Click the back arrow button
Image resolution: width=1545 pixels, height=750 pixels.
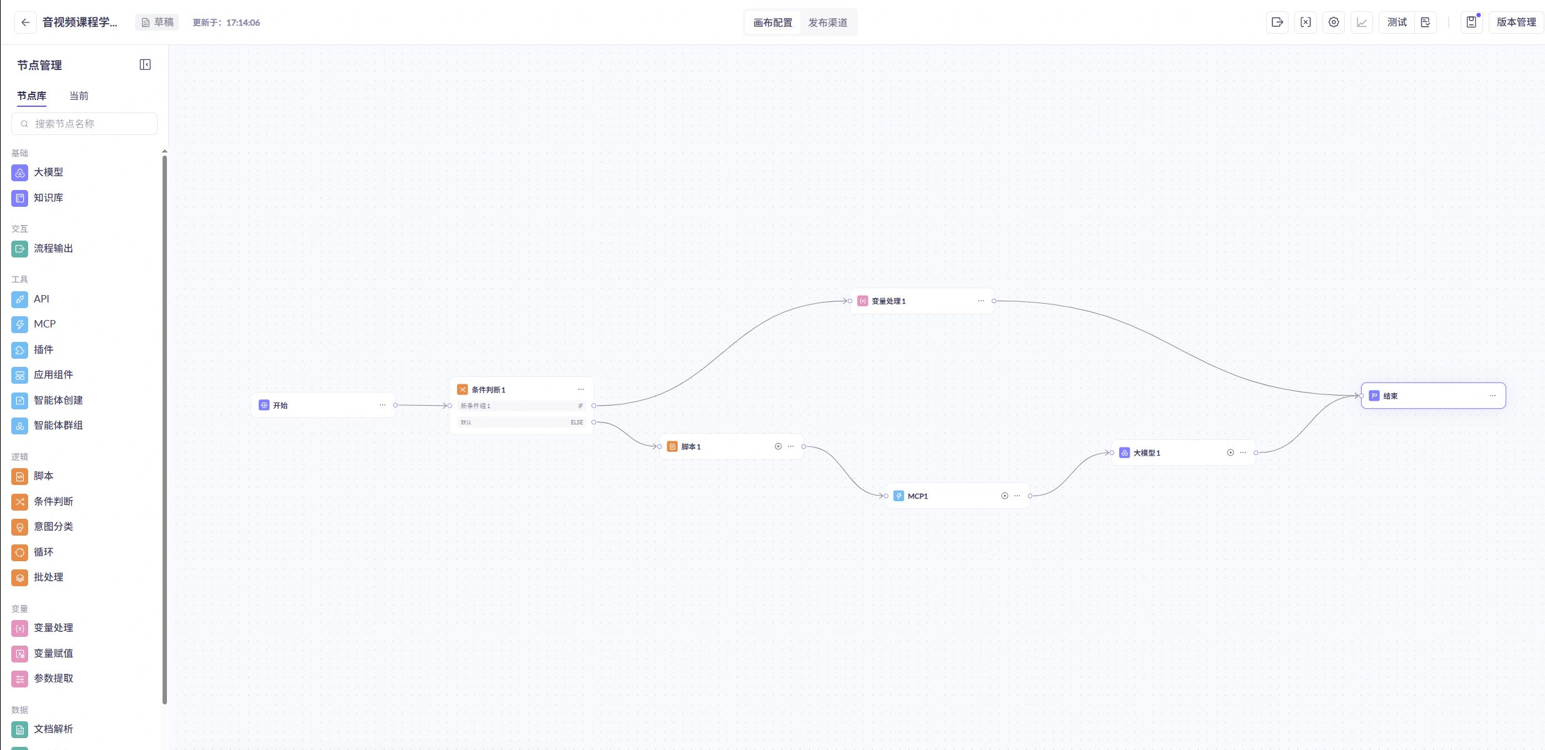pos(25,22)
